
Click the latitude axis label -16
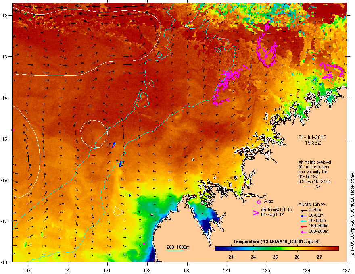click(4, 180)
